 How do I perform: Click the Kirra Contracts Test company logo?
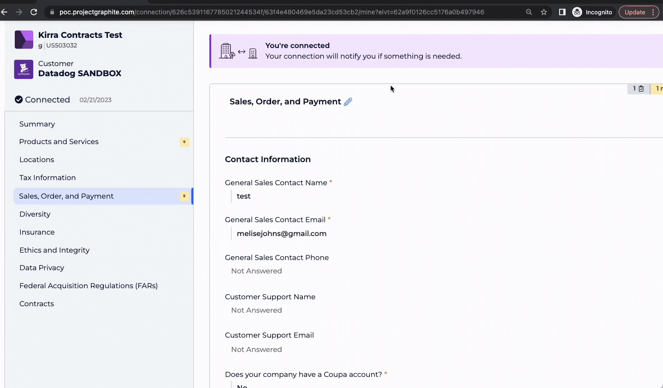pyautogui.click(x=24, y=40)
